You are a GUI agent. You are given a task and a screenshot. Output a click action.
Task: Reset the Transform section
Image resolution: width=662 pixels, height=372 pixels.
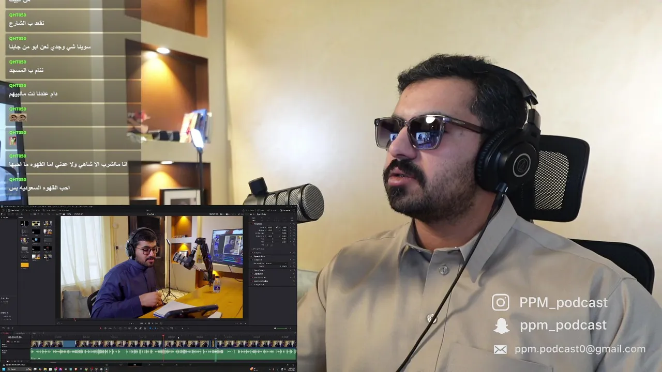click(294, 224)
